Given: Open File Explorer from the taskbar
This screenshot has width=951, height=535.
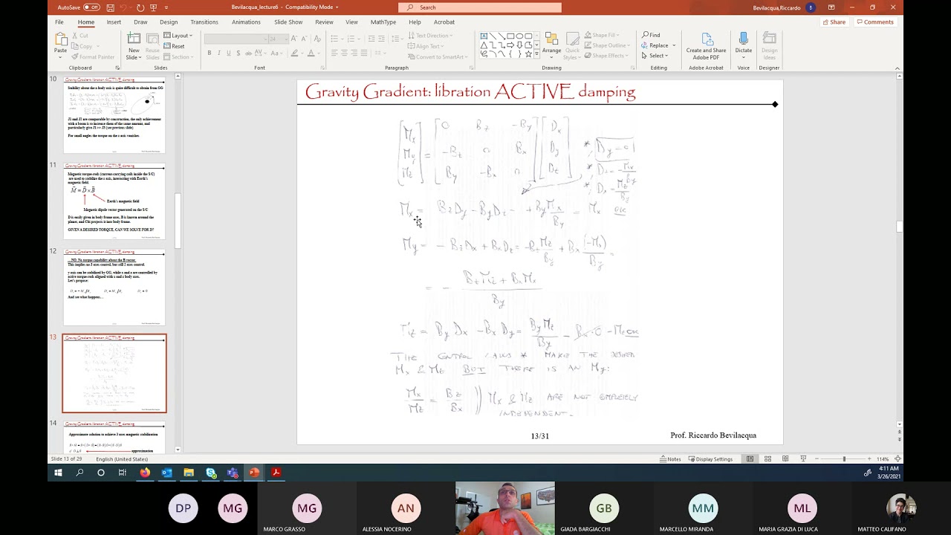Looking at the screenshot, I should (x=189, y=473).
